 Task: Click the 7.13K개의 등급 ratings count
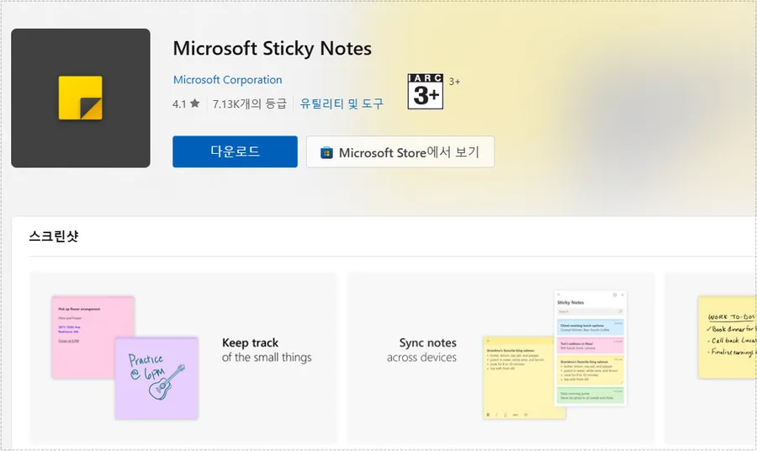tap(250, 103)
